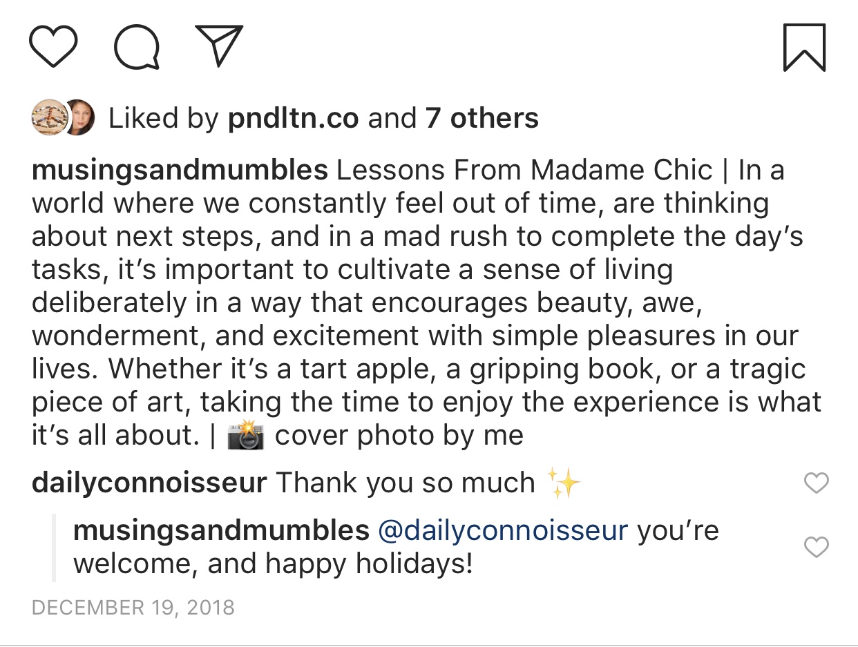Click the December 19, 2018 timestamp

pyautogui.click(x=133, y=608)
